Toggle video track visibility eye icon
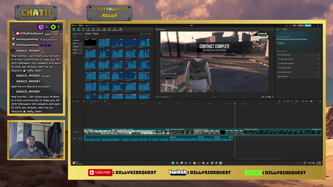The width and height of the screenshot is (333, 187). tap(78, 132)
